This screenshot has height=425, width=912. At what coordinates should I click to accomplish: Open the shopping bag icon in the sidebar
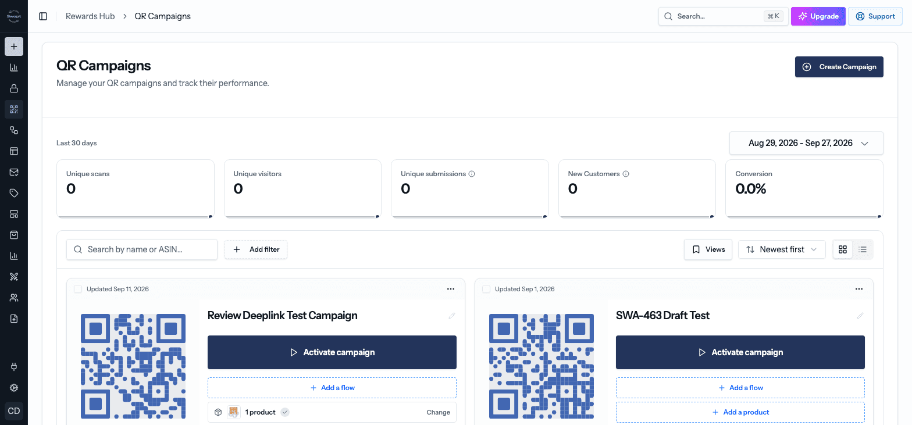click(14, 235)
